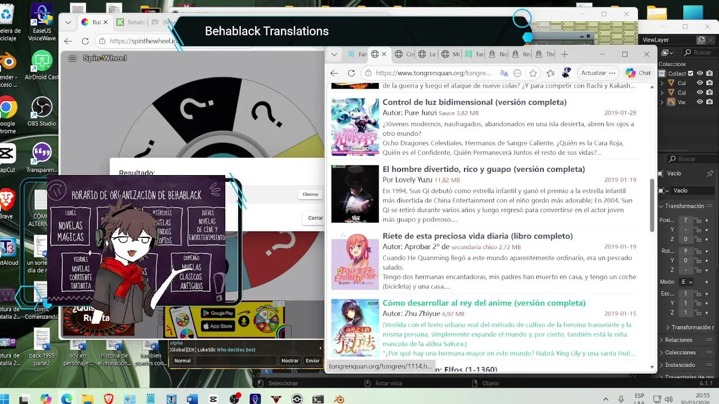
Task: Reload the Spin the Wheel page
Action: 85,41
